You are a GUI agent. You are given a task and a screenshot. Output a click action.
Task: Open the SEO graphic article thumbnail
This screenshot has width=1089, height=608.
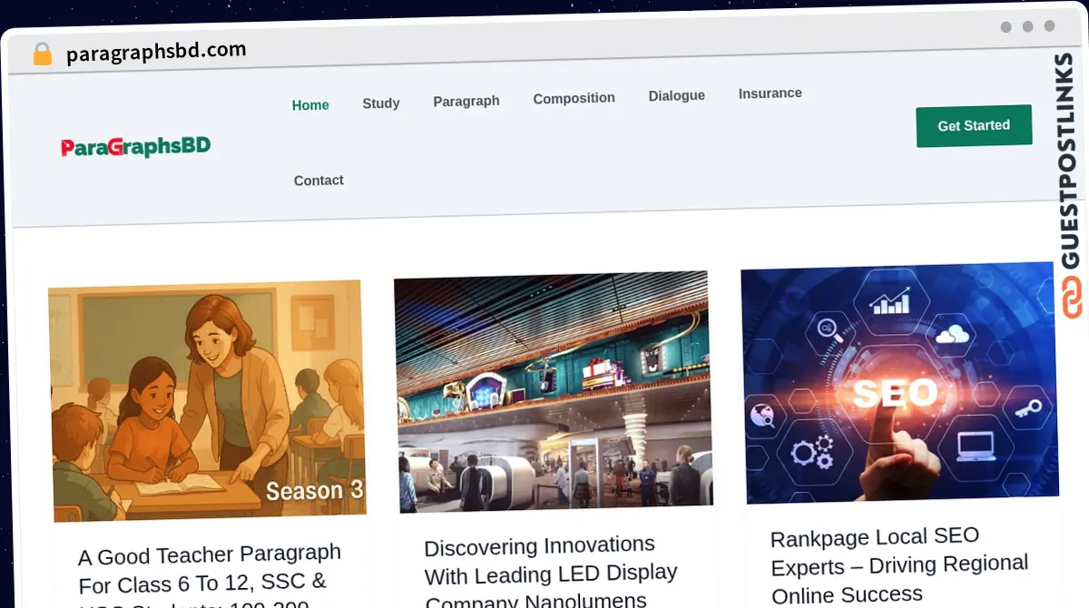click(x=899, y=383)
